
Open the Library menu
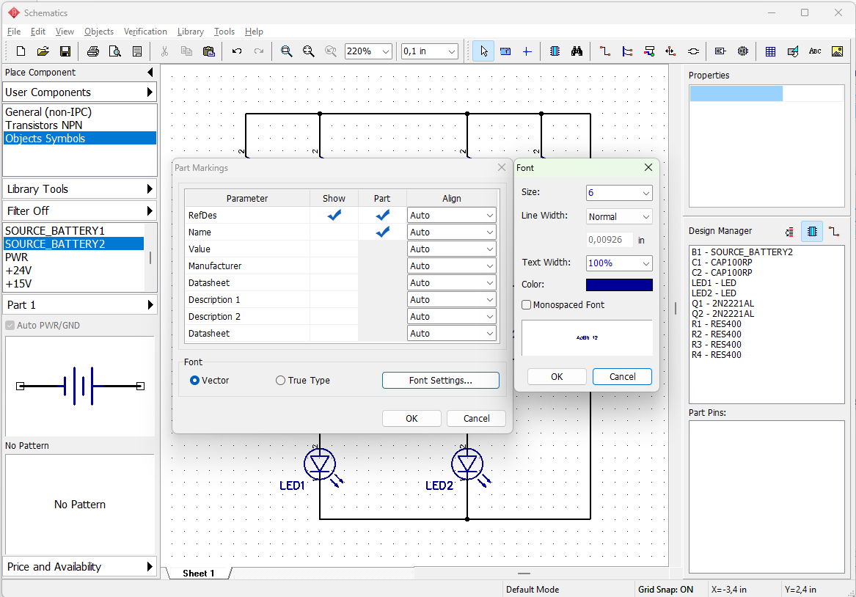click(x=191, y=32)
